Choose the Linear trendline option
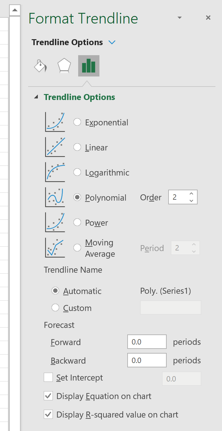The width and height of the screenshot is (222, 431). [x=77, y=147]
